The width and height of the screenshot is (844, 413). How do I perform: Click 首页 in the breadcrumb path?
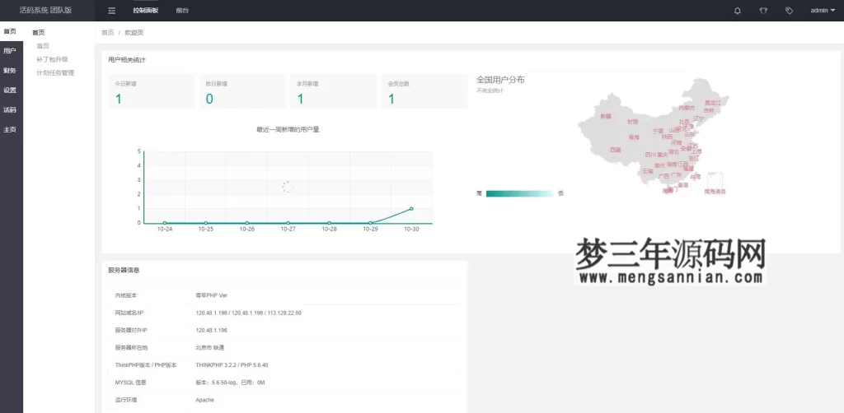tap(108, 33)
